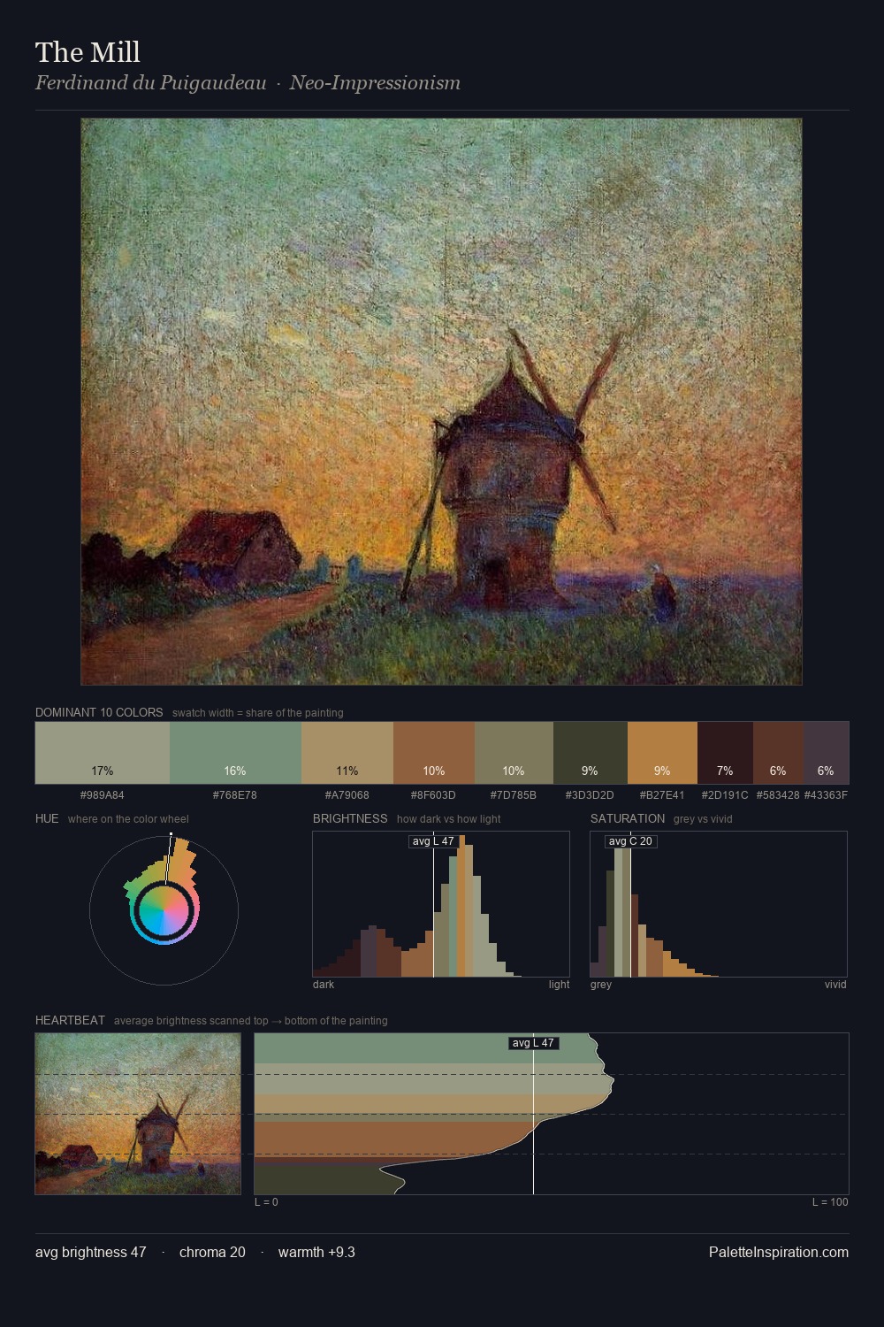Click the #2D191C darkest maroon swatch

pyautogui.click(x=725, y=753)
